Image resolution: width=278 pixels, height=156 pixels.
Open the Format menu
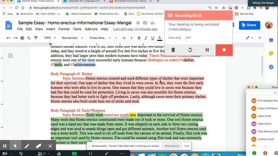[x=64, y=29]
